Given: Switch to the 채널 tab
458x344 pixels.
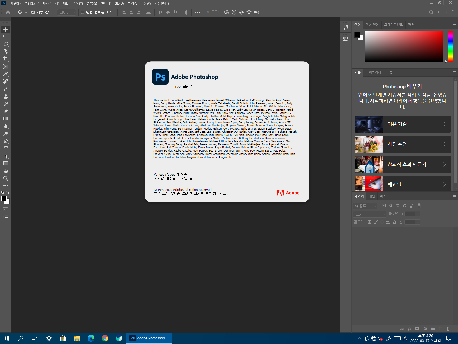Looking at the screenshot, I should pyautogui.click(x=372, y=196).
